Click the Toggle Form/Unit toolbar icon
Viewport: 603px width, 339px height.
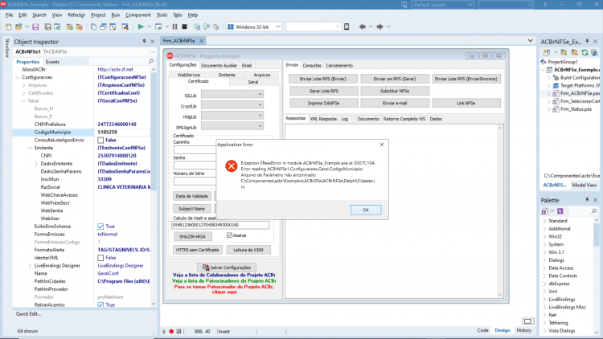pyautogui.click(x=113, y=27)
